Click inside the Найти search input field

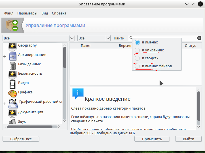pos(165,38)
